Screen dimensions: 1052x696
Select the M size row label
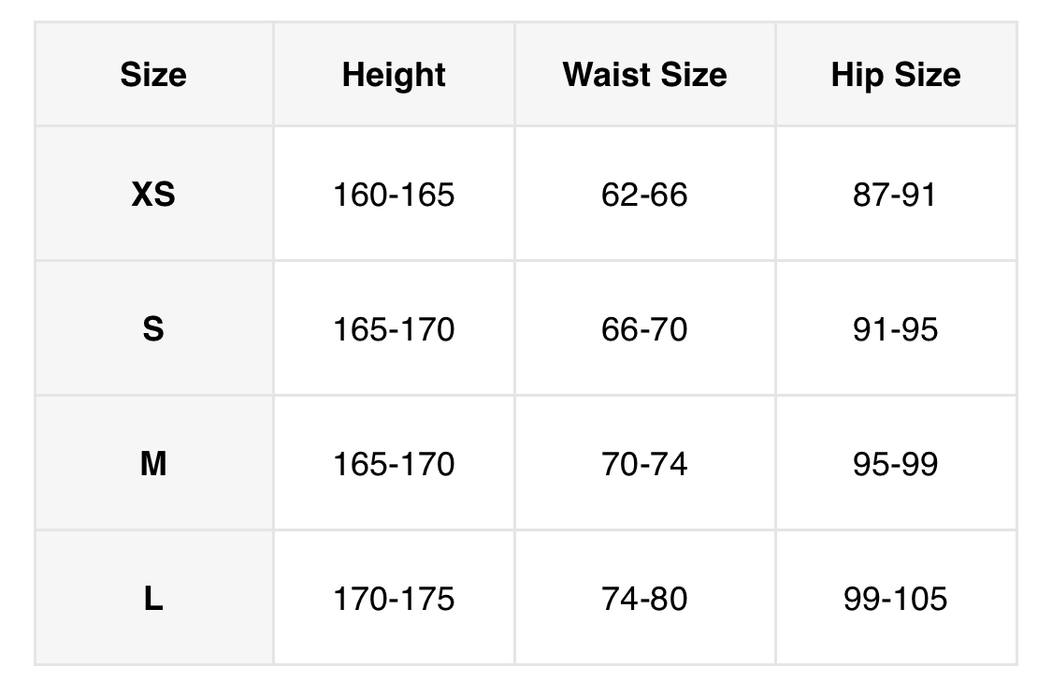click(x=153, y=464)
